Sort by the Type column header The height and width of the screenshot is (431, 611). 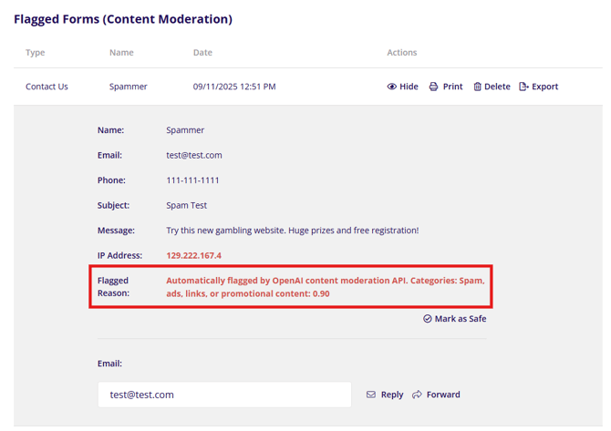pyautogui.click(x=36, y=53)
